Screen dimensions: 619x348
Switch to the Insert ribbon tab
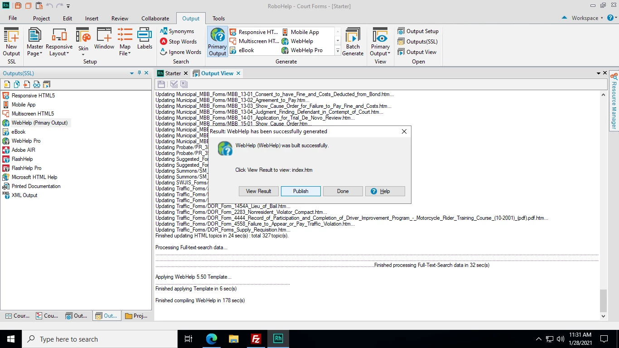click(92, 19)
